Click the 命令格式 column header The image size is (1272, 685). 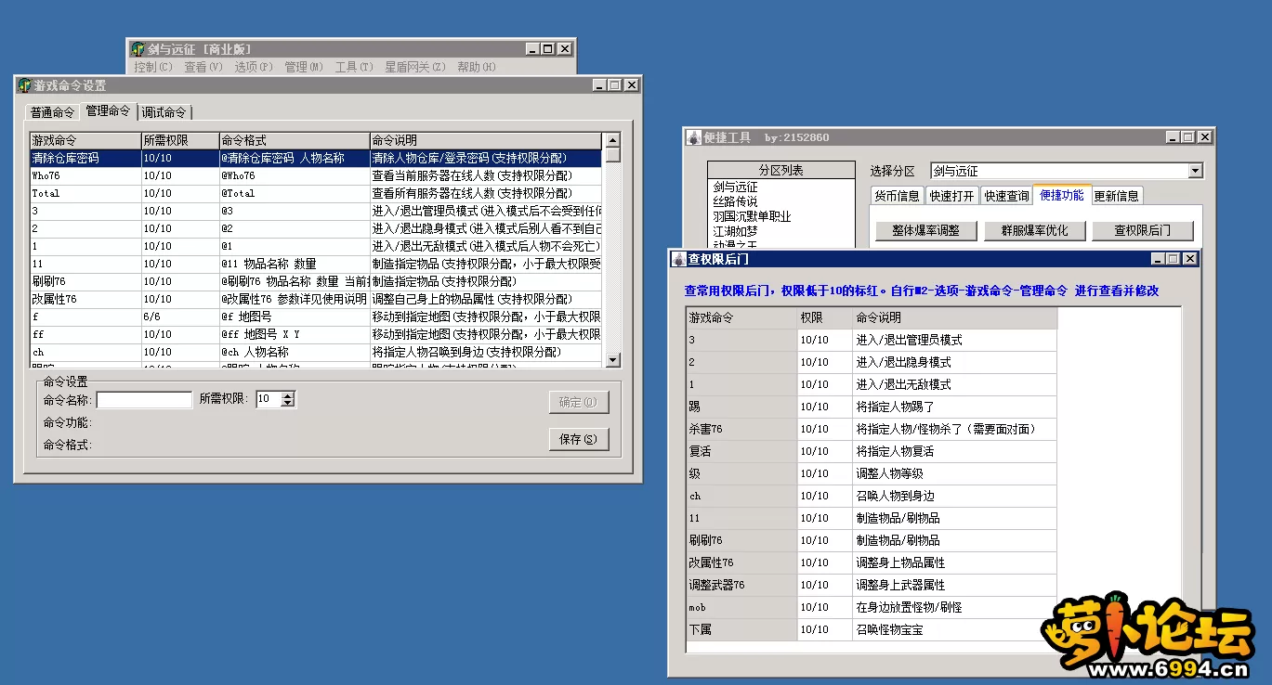(x=294, y=141)
